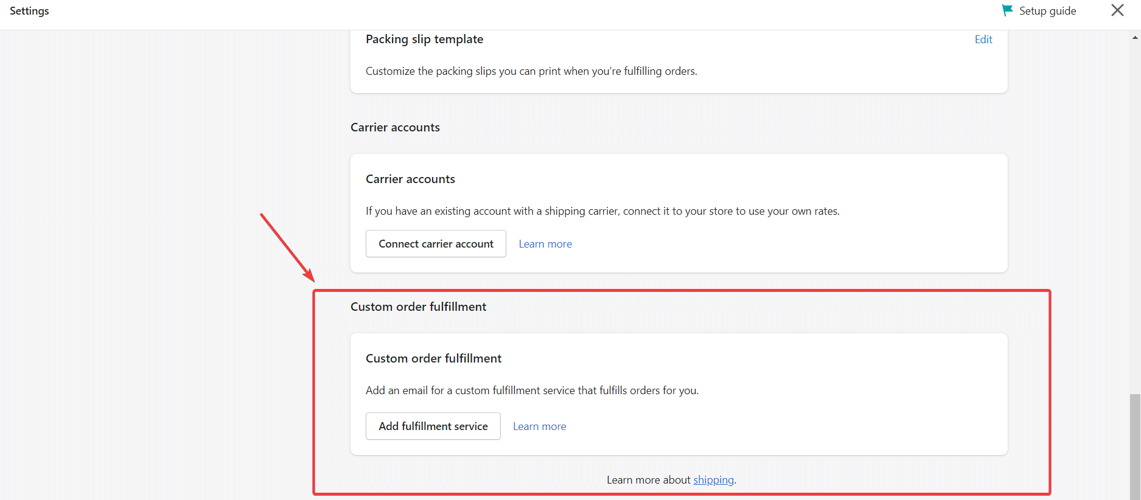1141x500 pixels.
Task: Edit the Packing slip template
Action: [x=983, y=40]
